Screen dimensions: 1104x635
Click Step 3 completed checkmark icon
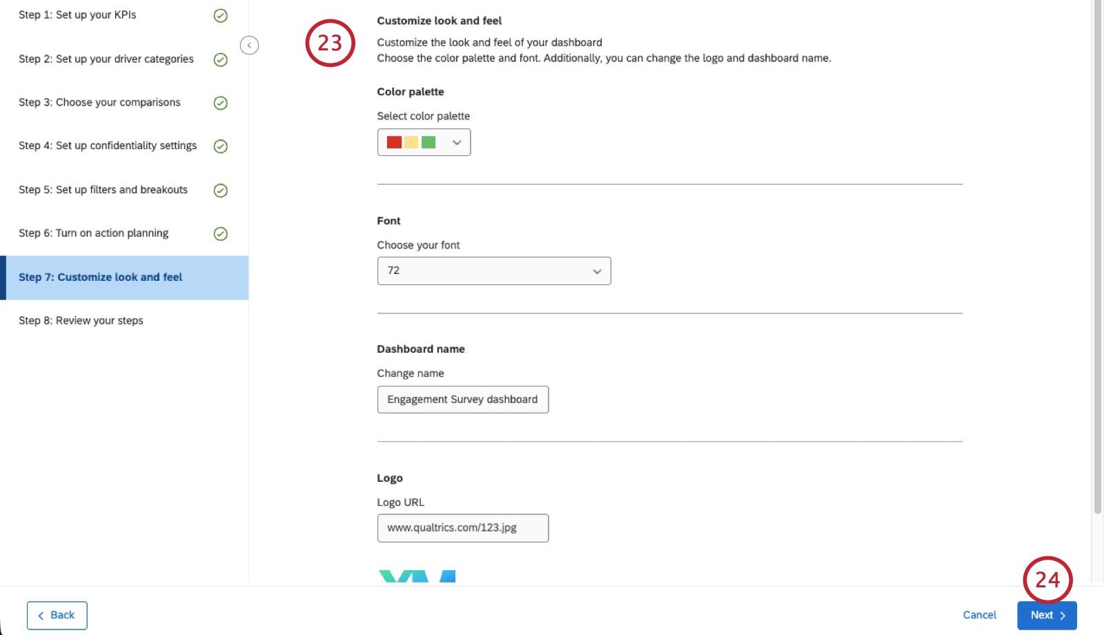point(221,104)
